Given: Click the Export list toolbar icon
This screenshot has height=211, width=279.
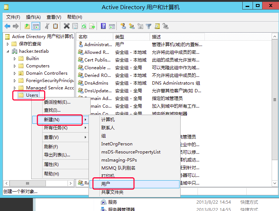Looking at the screenshot, I should pyautogui.click(x=93, y=26).
